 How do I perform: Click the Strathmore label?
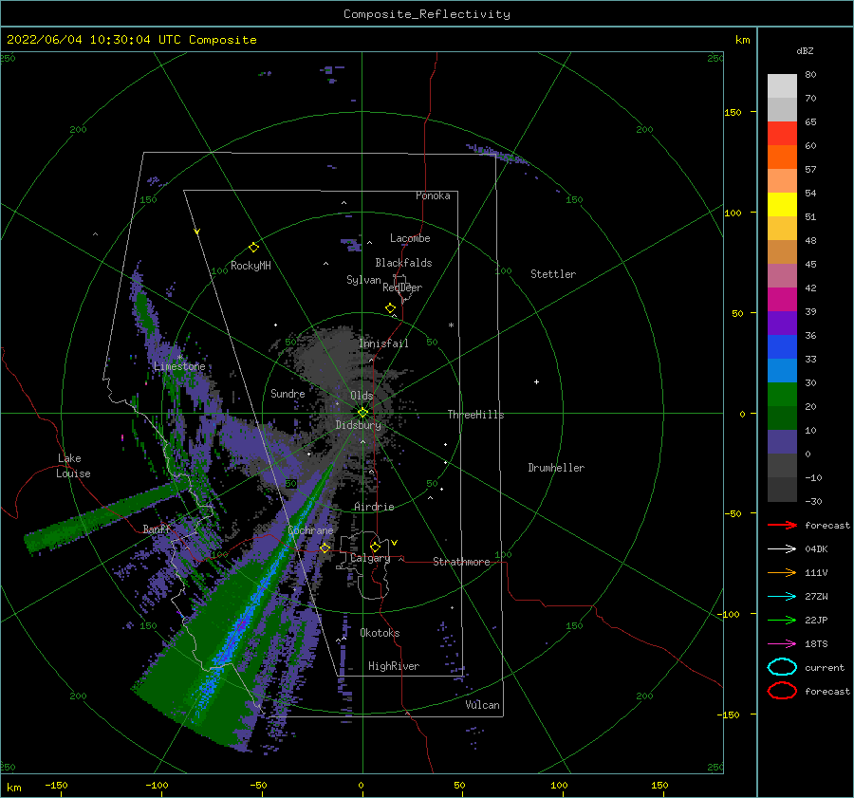click(461, 562)
